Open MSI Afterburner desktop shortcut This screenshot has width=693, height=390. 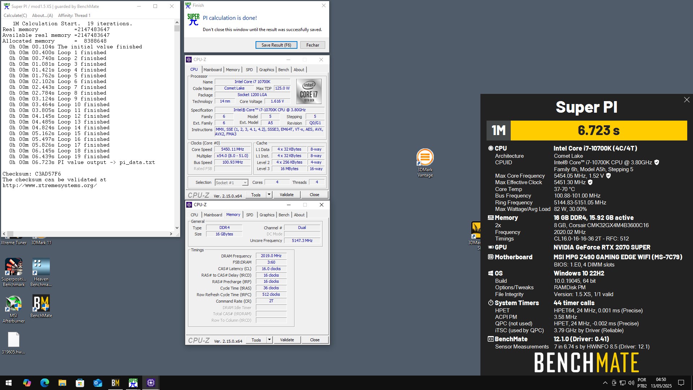pyautogui.click(x=14, y=309)
